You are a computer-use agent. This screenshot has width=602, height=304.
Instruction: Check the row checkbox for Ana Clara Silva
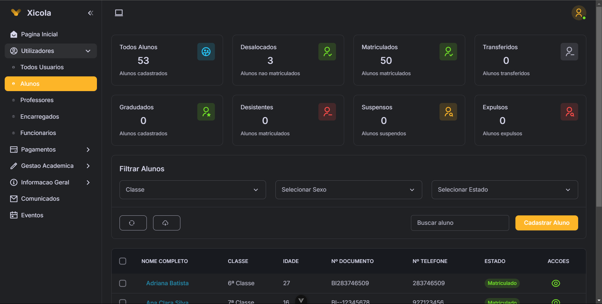tap(123, 301)
